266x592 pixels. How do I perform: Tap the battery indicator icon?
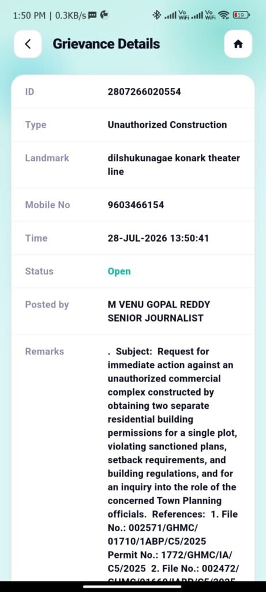point(241,15)
